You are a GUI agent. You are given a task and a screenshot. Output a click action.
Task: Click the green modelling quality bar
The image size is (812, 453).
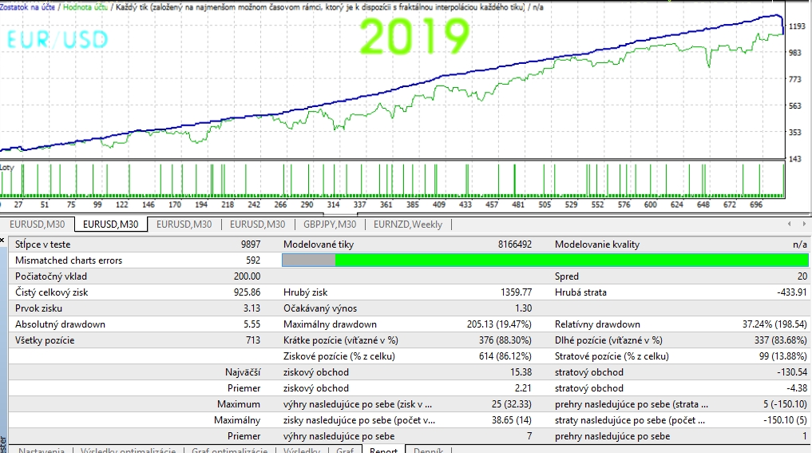[571, 260]
